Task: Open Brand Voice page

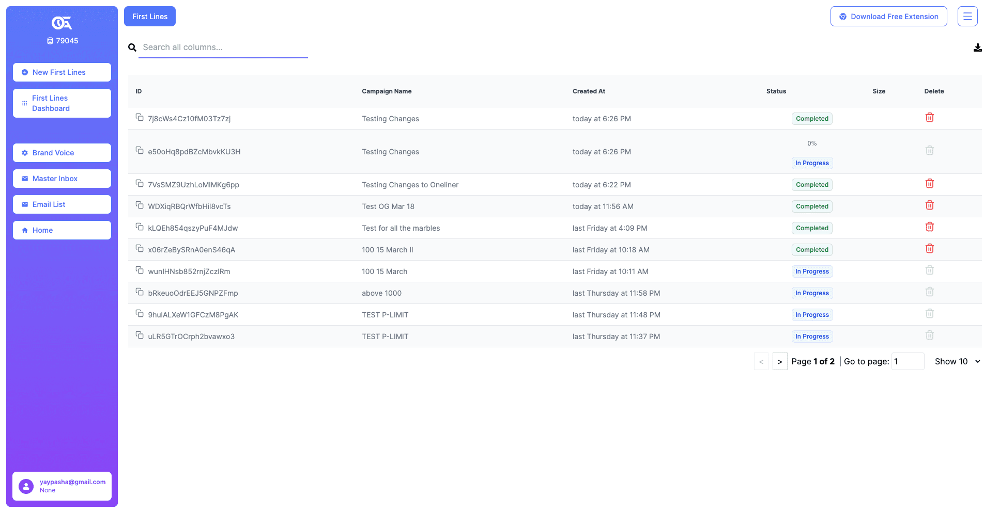Action: [x=62, y=153]
